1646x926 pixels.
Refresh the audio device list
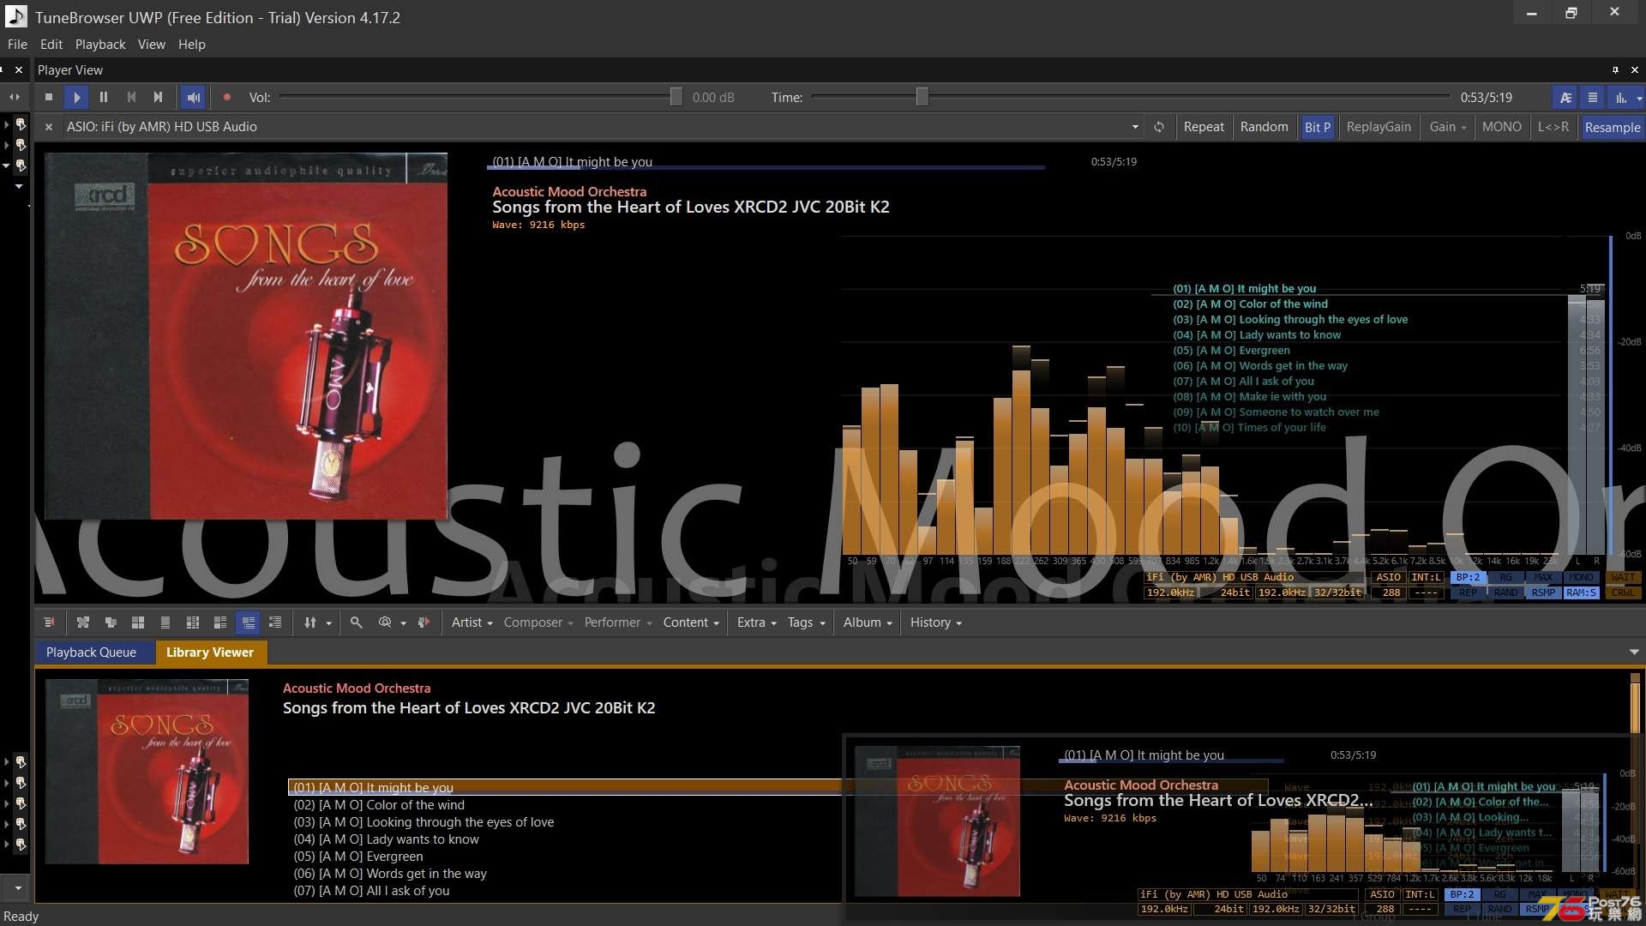click(1158, 127)
